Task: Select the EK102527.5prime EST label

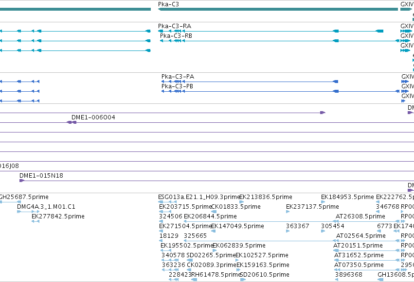Action: tap(262, 255)
